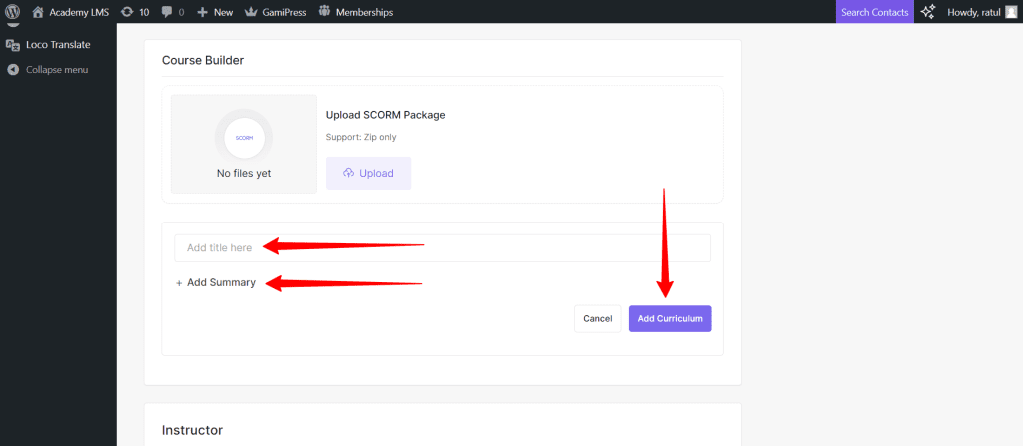Open Academy LMS site home icon
1023x446 pixels.
pyautogui.click(x=38, y=12)
